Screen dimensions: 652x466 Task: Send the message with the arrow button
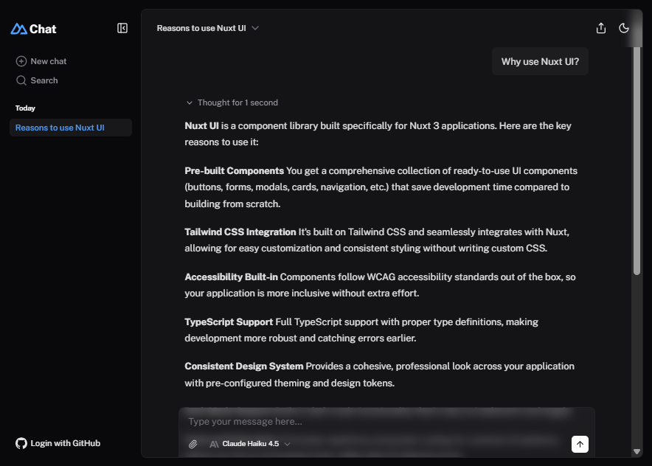pos(580,444)
